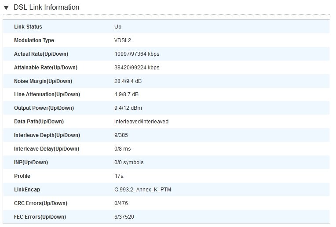Viewport: 336px width, 227px height.
Task: Click the Noise Margin(Up/Down) label
Action: pyautogui.click(x=43, y=81)
